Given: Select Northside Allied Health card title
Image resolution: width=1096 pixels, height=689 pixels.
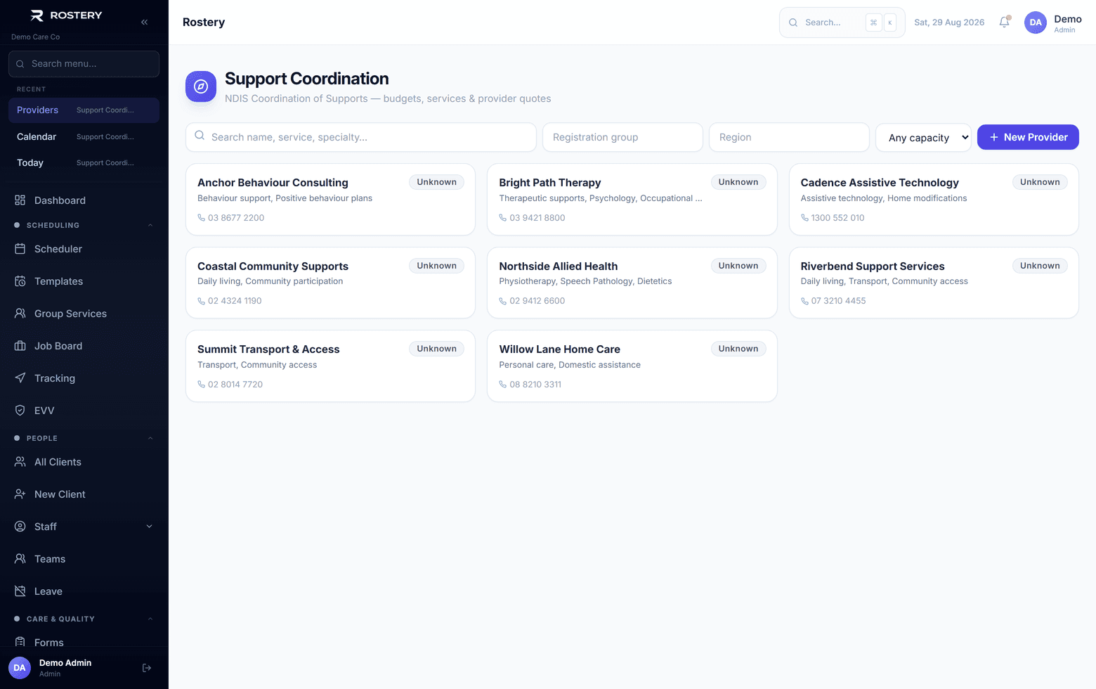Looking at the screenshot, I should pos(559,266).
